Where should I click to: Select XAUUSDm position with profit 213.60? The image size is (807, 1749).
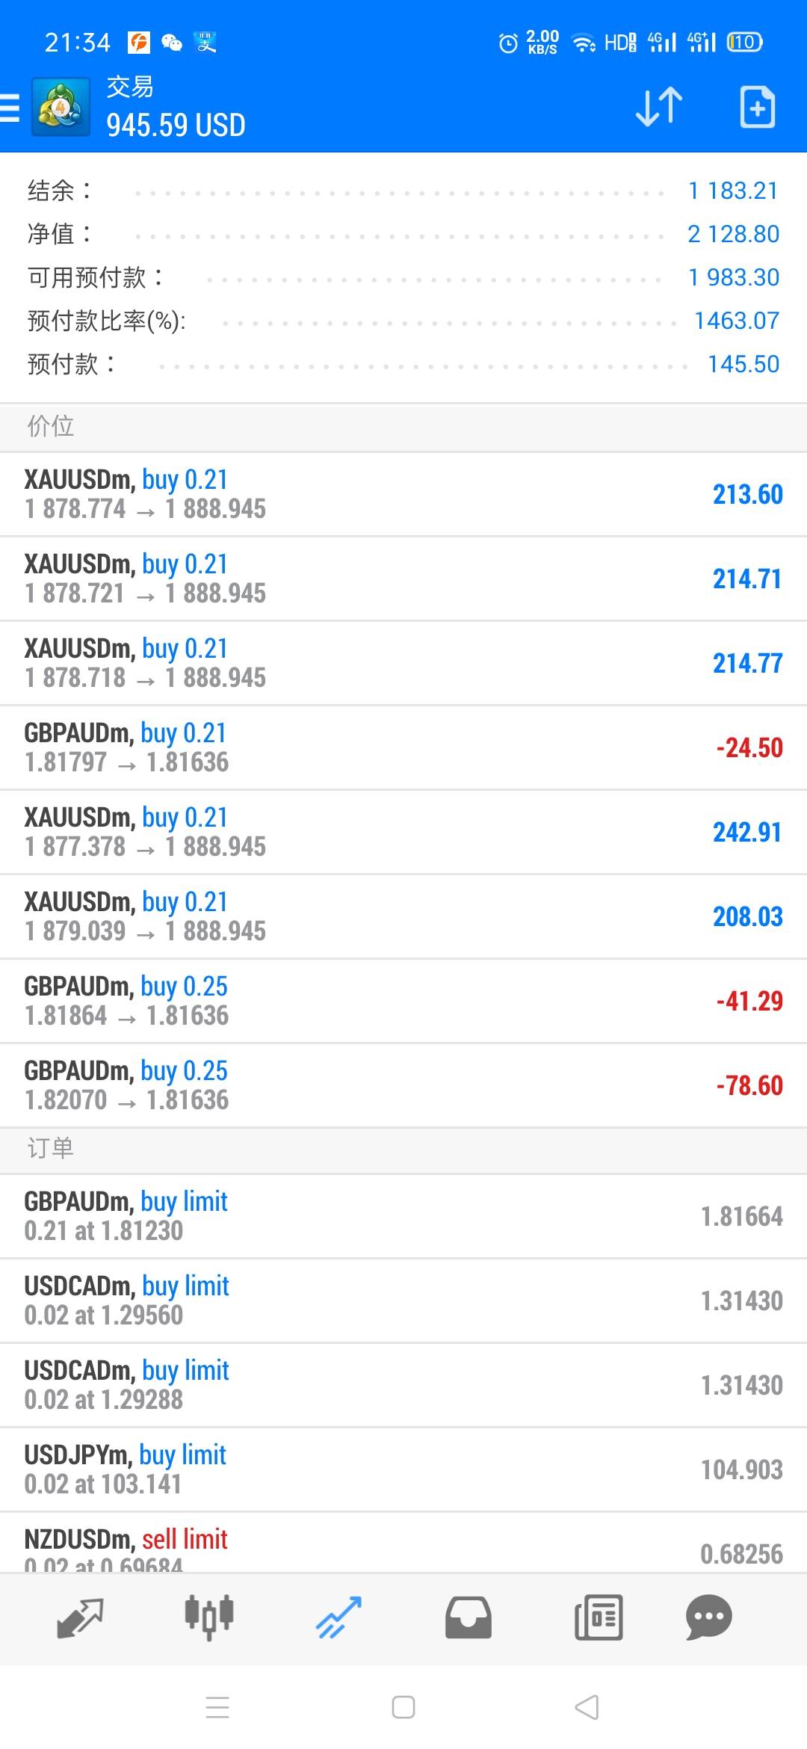click(403, 494)
